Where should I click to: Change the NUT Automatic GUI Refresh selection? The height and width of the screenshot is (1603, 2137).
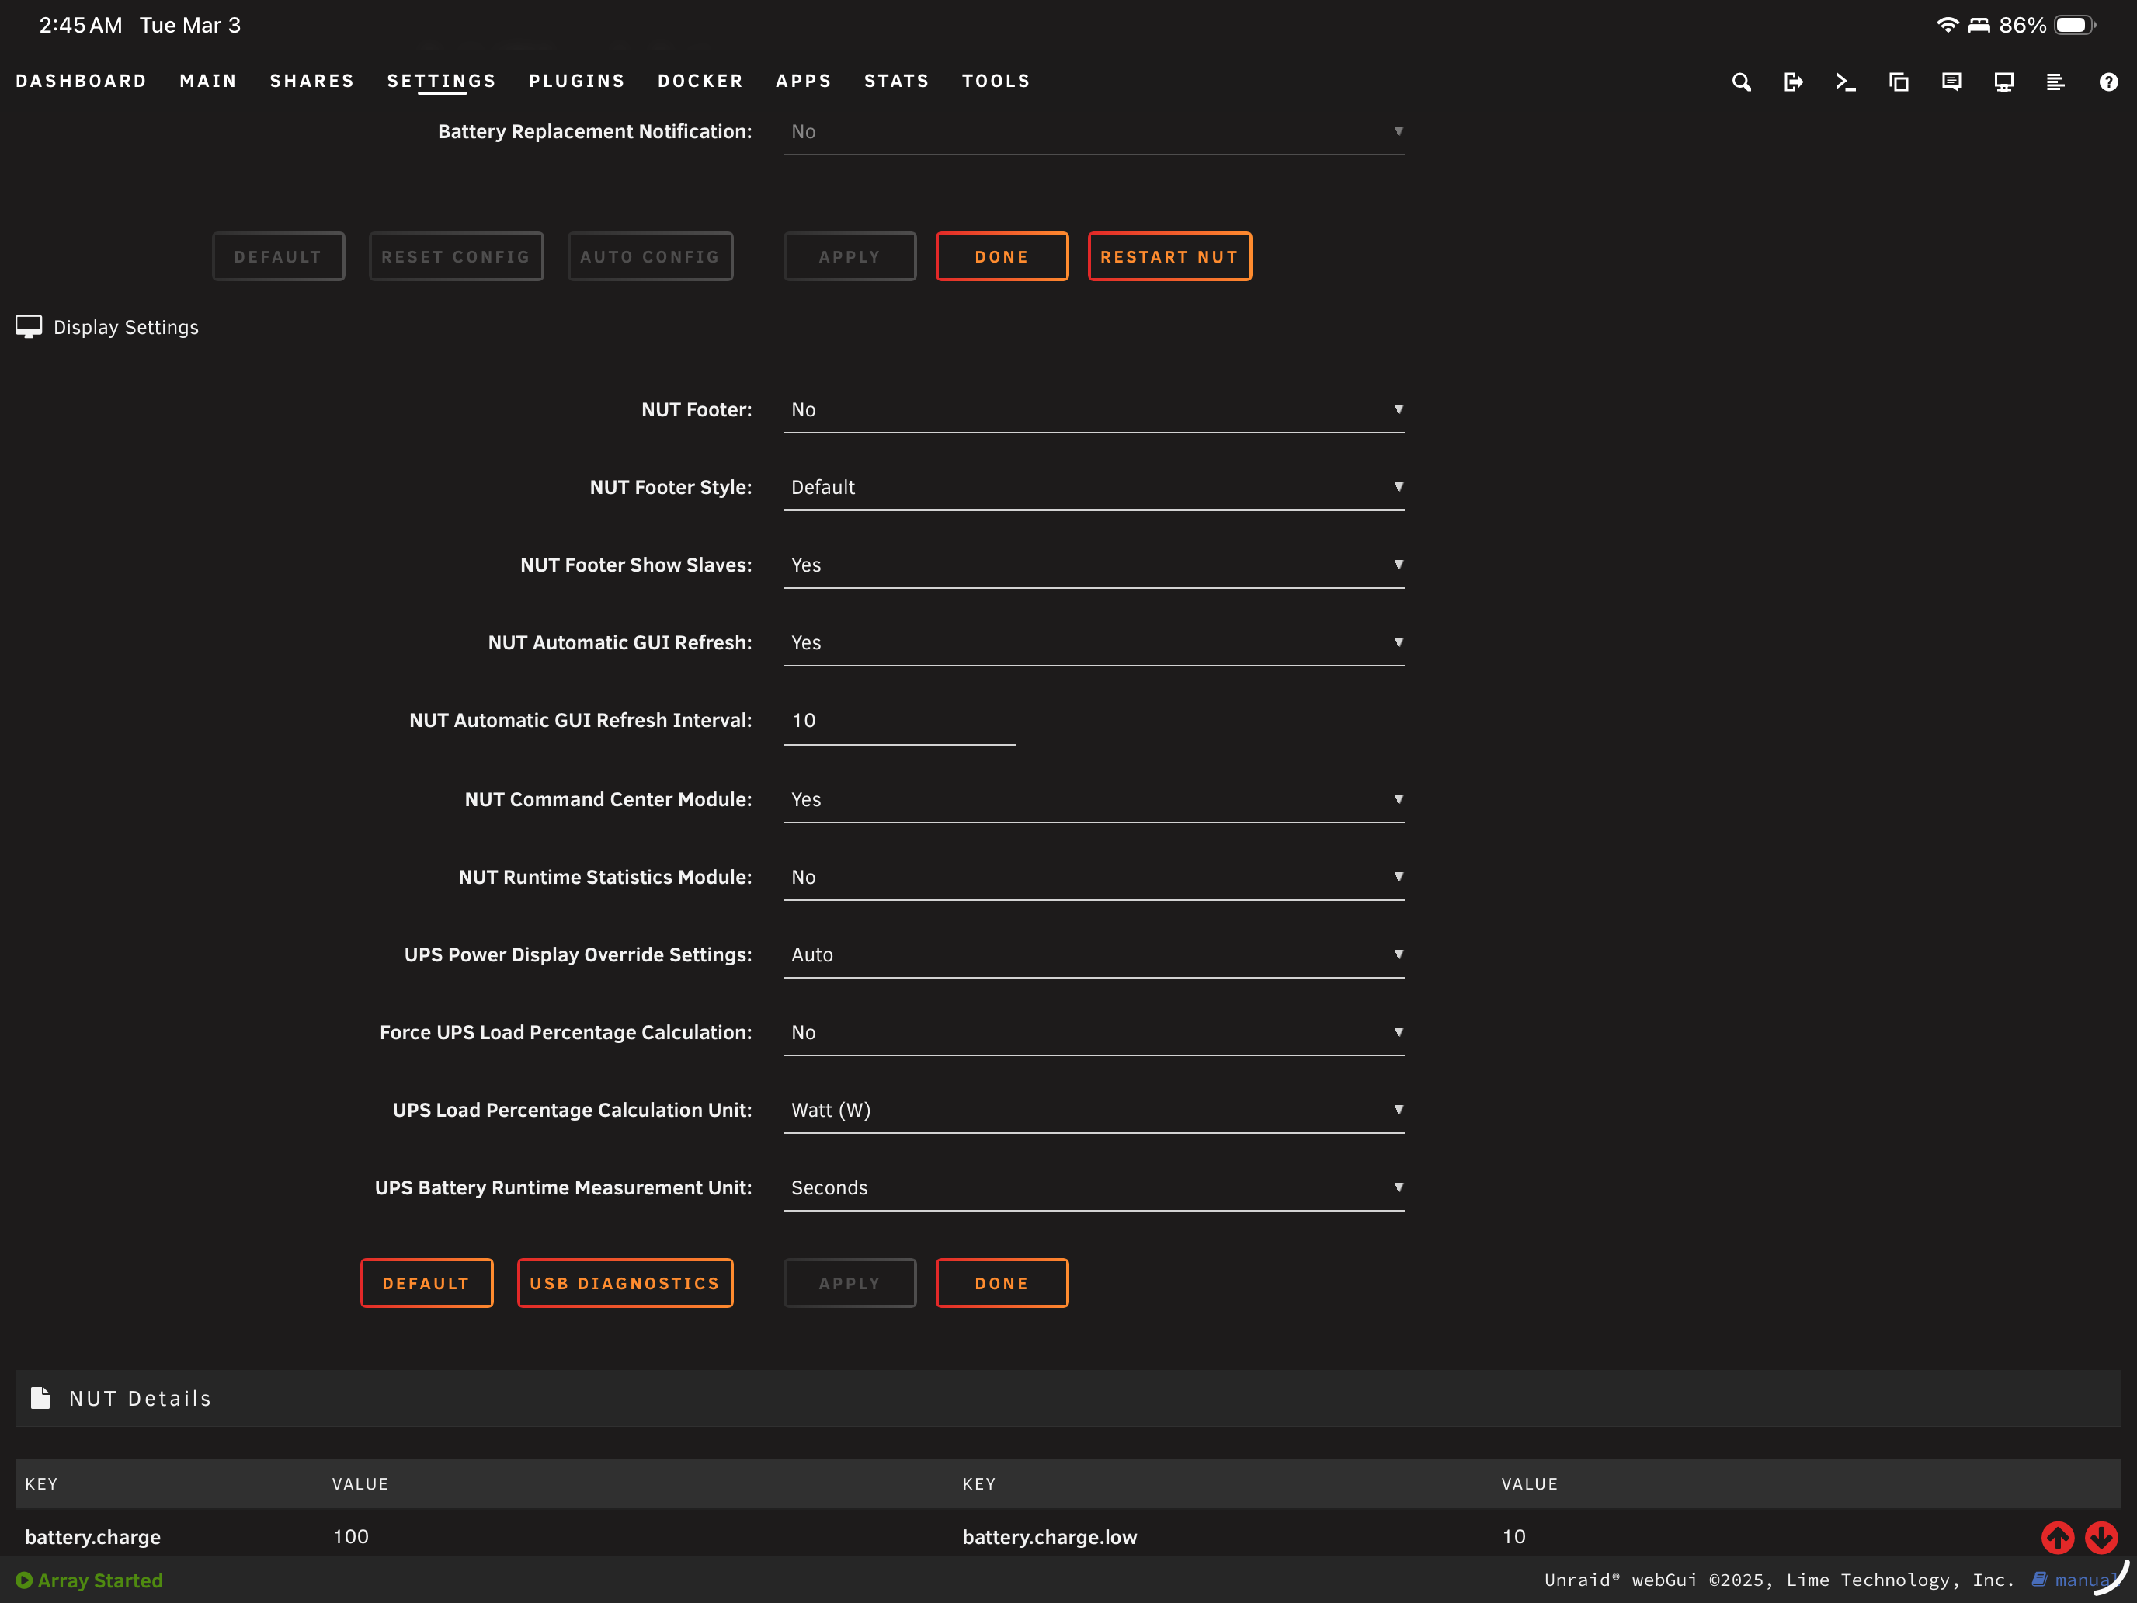pos(1093,642)
